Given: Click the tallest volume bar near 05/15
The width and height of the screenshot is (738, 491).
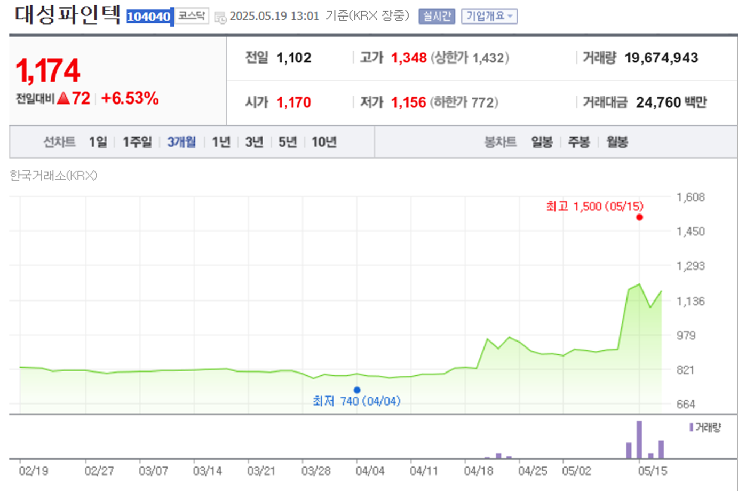Looking at the screenshot, I should 639,440.
